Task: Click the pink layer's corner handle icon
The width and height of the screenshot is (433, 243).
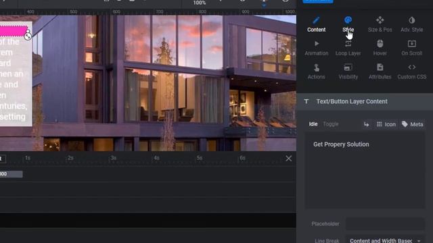Action: 28,36
